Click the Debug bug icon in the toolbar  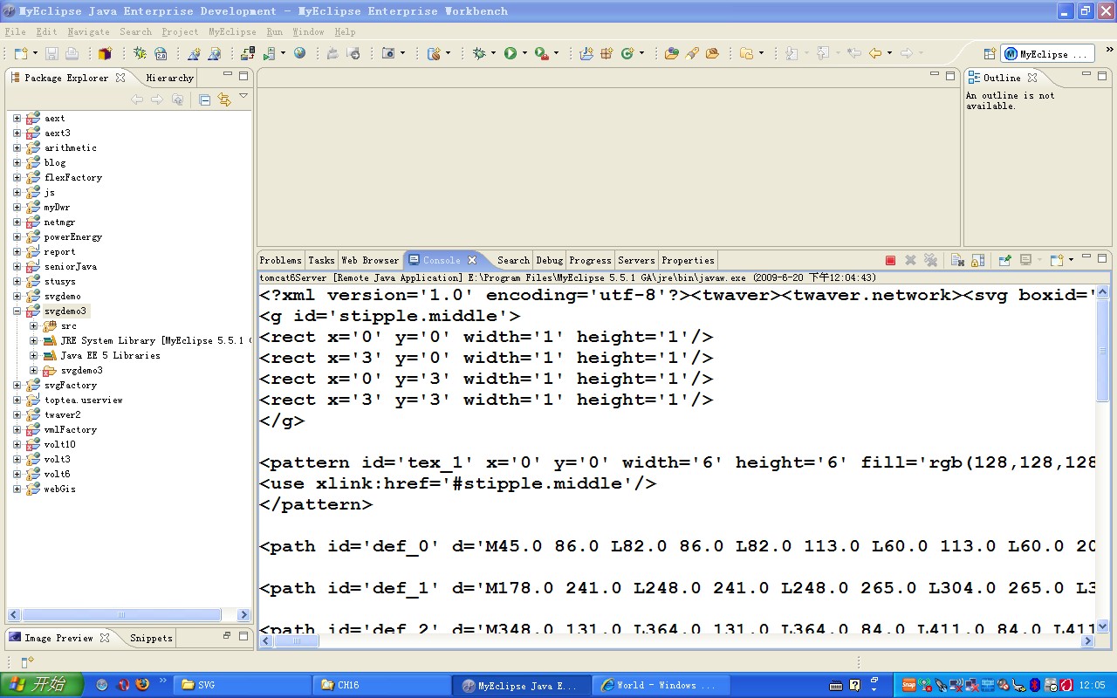[x=479, y=53]
